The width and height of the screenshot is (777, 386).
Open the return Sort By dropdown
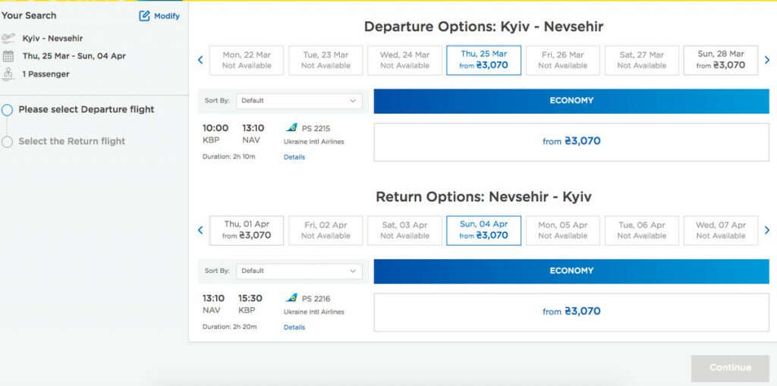point(299,271)
